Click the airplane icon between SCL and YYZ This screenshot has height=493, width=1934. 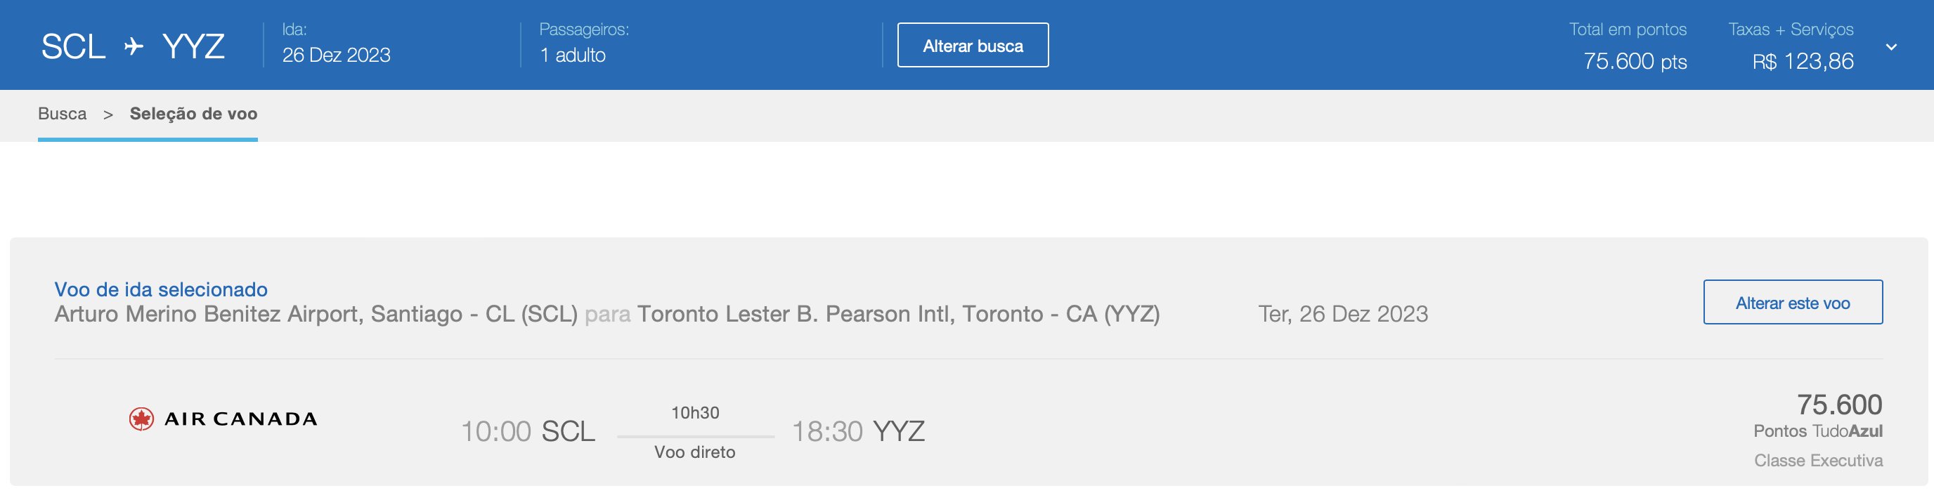(x=134, y=46)
